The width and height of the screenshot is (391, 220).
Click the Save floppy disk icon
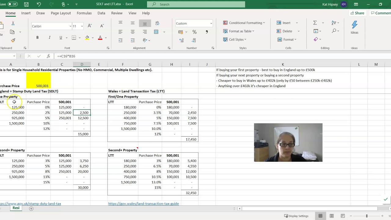tap(26, 4)
